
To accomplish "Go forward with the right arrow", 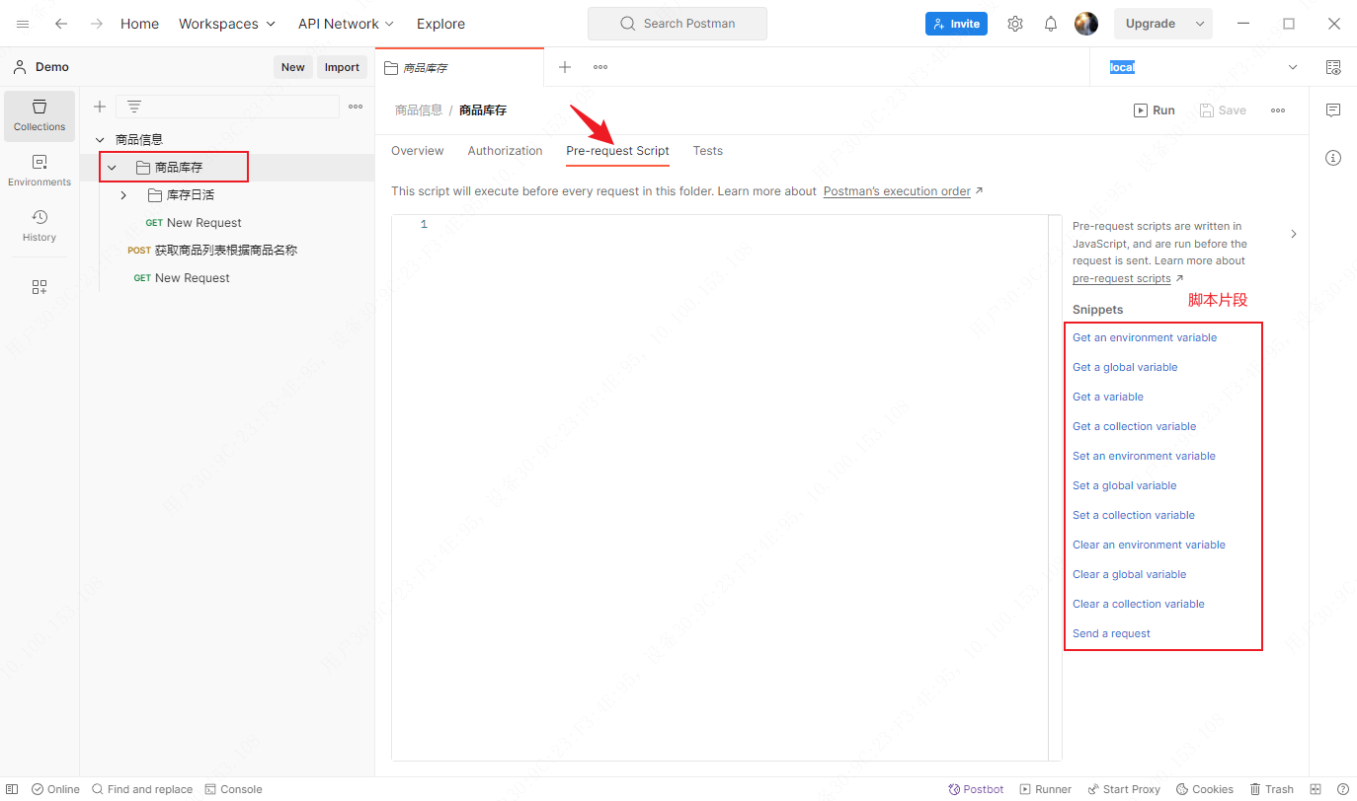I will coord(97,24).
